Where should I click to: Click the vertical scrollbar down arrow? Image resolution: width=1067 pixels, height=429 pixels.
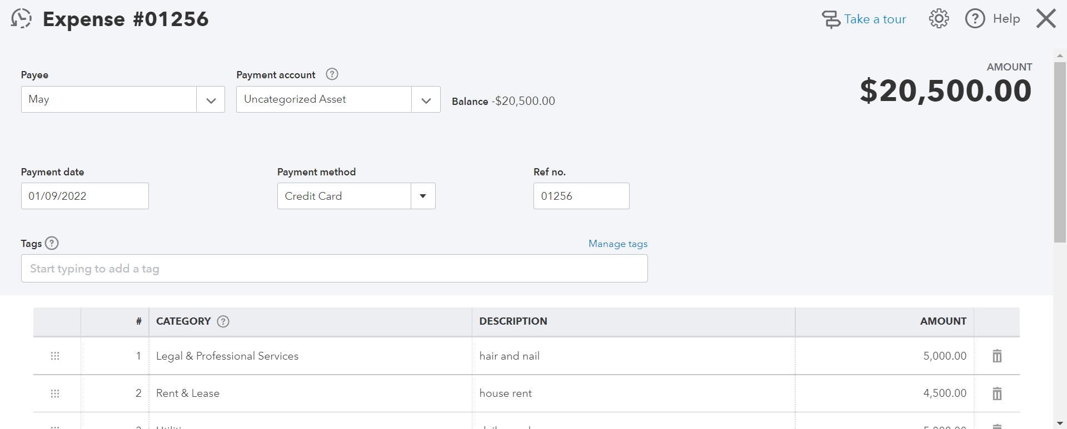click(1060, 423)
